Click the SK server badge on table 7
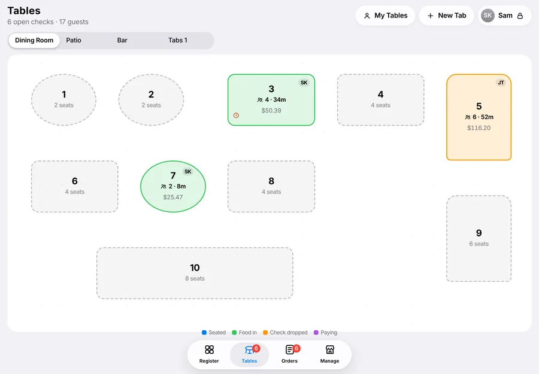539x374 pixels. pos(187,171)
